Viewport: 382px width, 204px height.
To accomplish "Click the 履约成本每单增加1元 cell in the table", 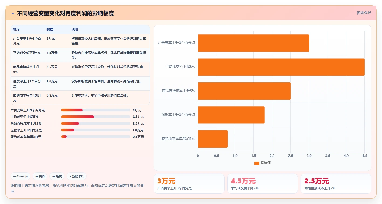I will tap(27, 98).
